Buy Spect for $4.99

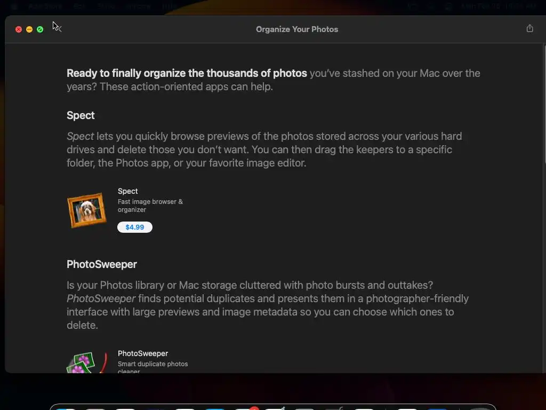(135, 227)
